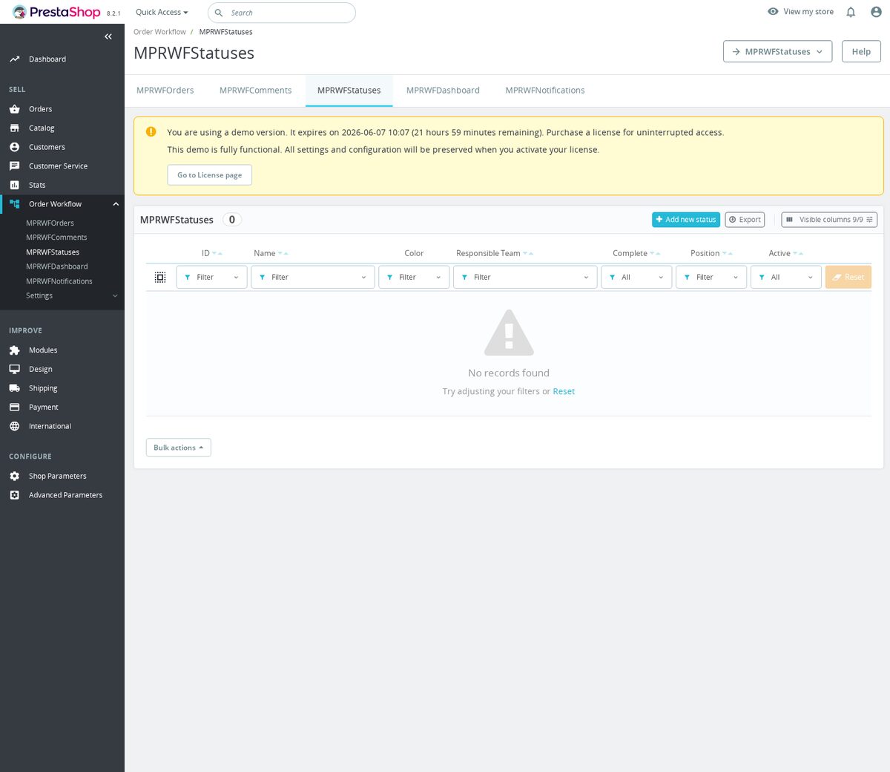Open the Quick Access dropdown
This screenshot has width=890, height=772.
click(162, 13)
